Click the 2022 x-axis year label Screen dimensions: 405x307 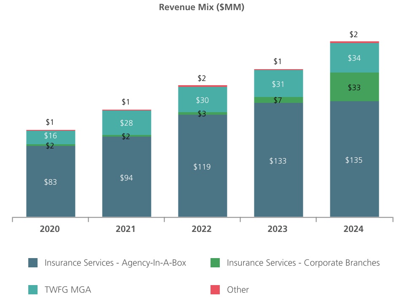tap(202, 229)
